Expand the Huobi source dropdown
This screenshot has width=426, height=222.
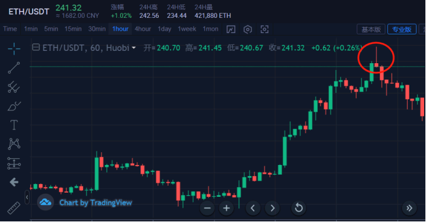point(134,48)
